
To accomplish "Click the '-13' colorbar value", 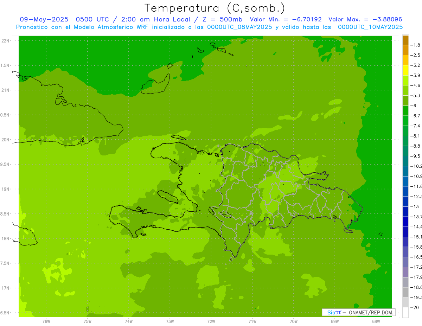I will [x=415, y=206].
